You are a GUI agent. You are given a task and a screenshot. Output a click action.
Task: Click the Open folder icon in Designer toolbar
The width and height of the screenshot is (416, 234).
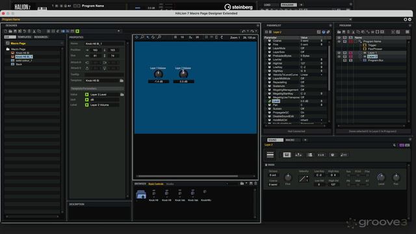pyautogui.click(x=10, y=31)
